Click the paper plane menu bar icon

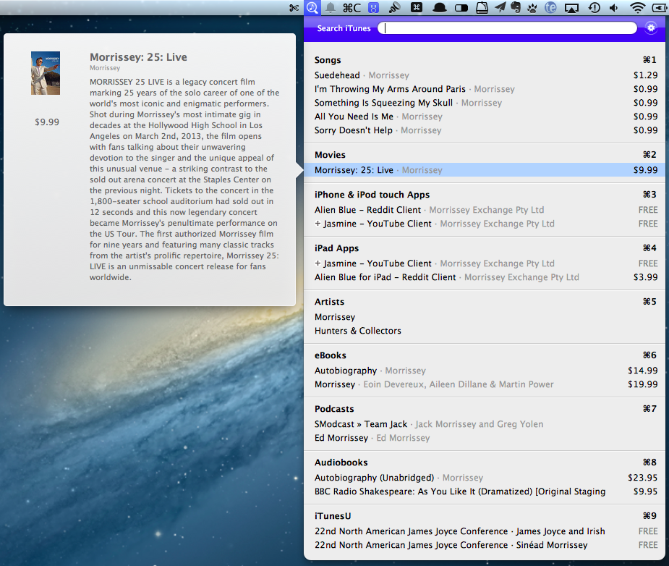[x=500, y=8]
